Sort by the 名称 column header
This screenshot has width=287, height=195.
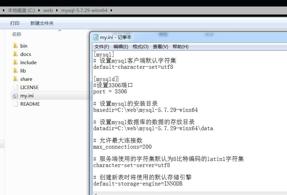17,34
